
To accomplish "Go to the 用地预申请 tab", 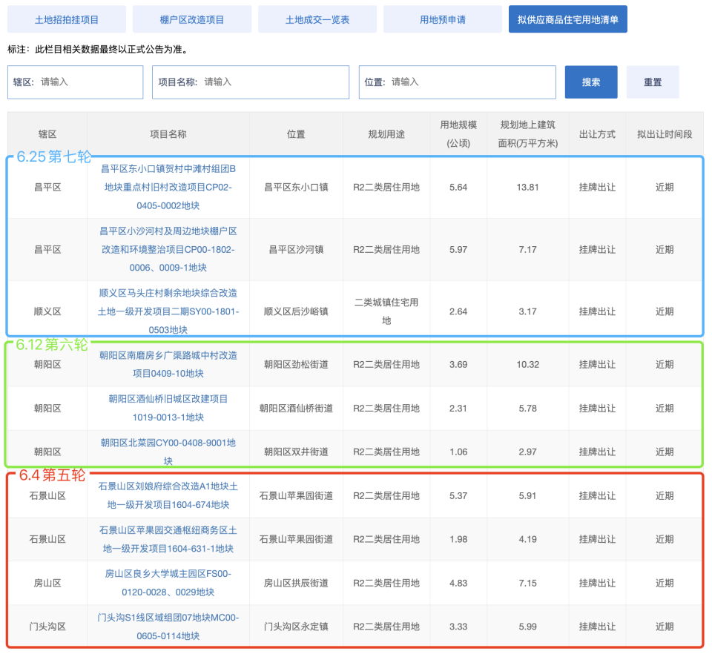I will (x=443, y=19).
